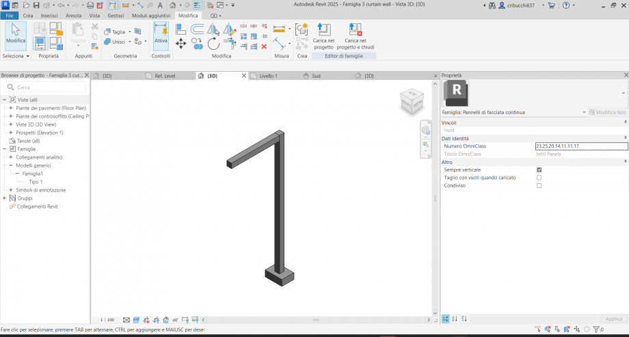The height and width of the screenshot is (337, 629).
Task: Click the Help question mark icon
Action: [566, 5]
